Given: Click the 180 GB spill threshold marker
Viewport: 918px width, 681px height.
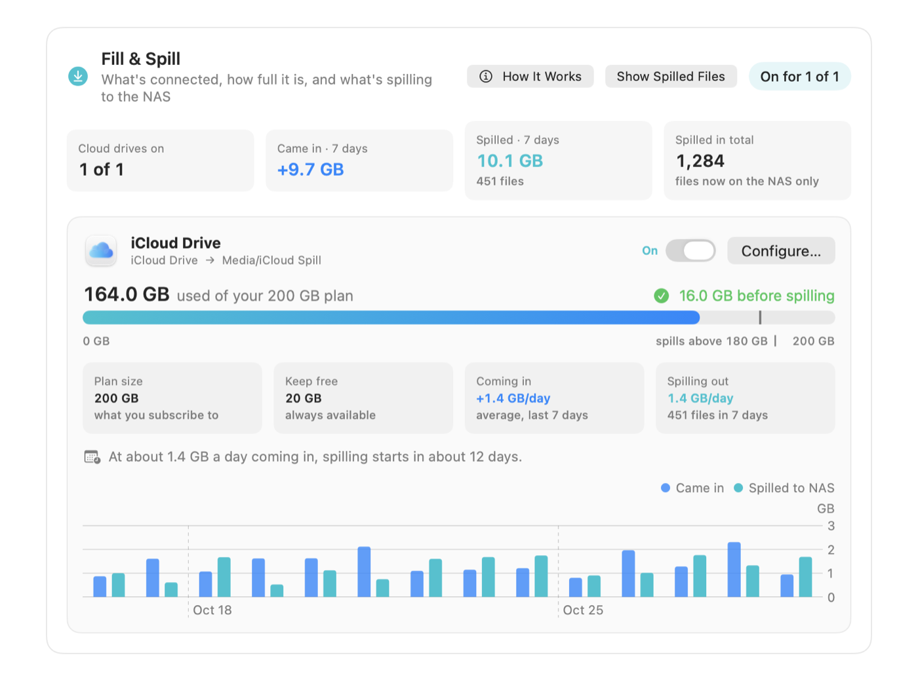Looking at the screenshot, I should 760,318.
